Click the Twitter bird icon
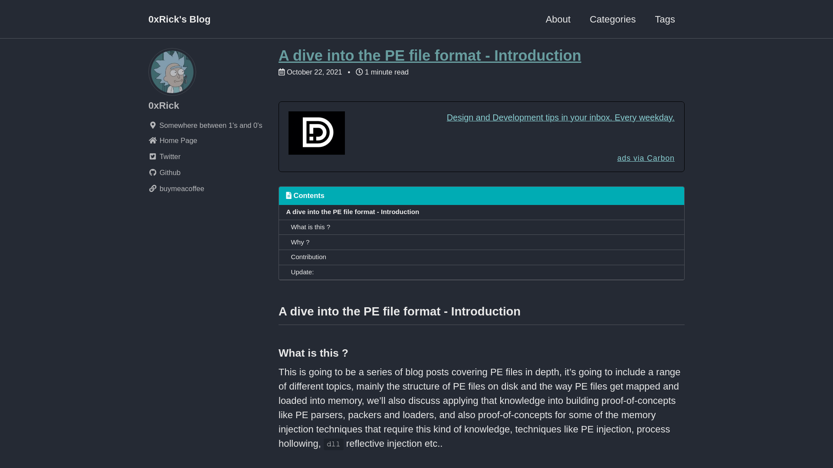833x468 pixels. tap(152, 156)
